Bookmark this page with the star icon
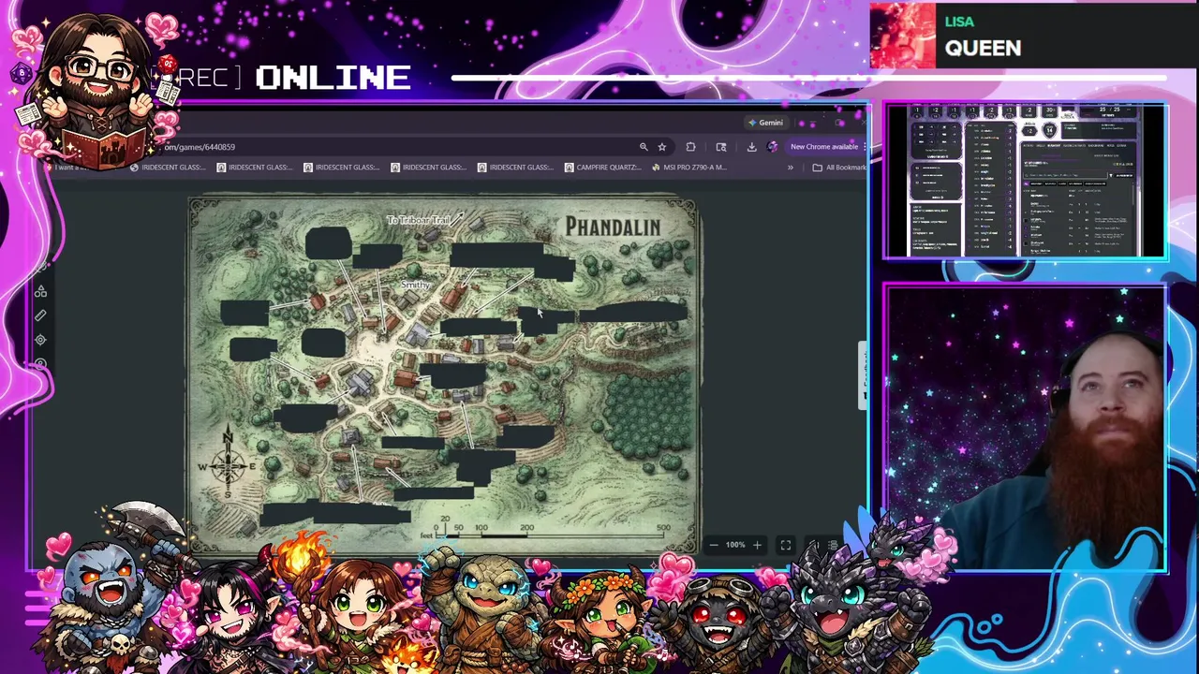1199x674 pixels. pos(661,147)
